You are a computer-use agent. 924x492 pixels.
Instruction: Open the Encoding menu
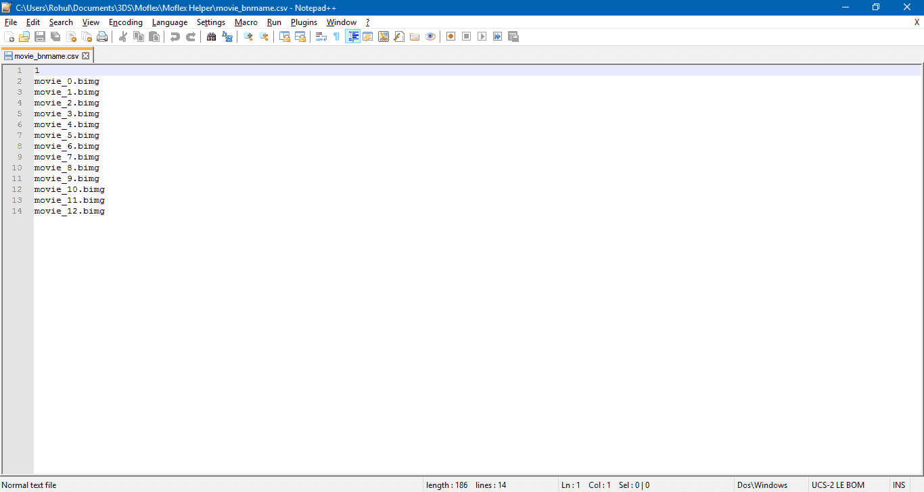(126, 22)
